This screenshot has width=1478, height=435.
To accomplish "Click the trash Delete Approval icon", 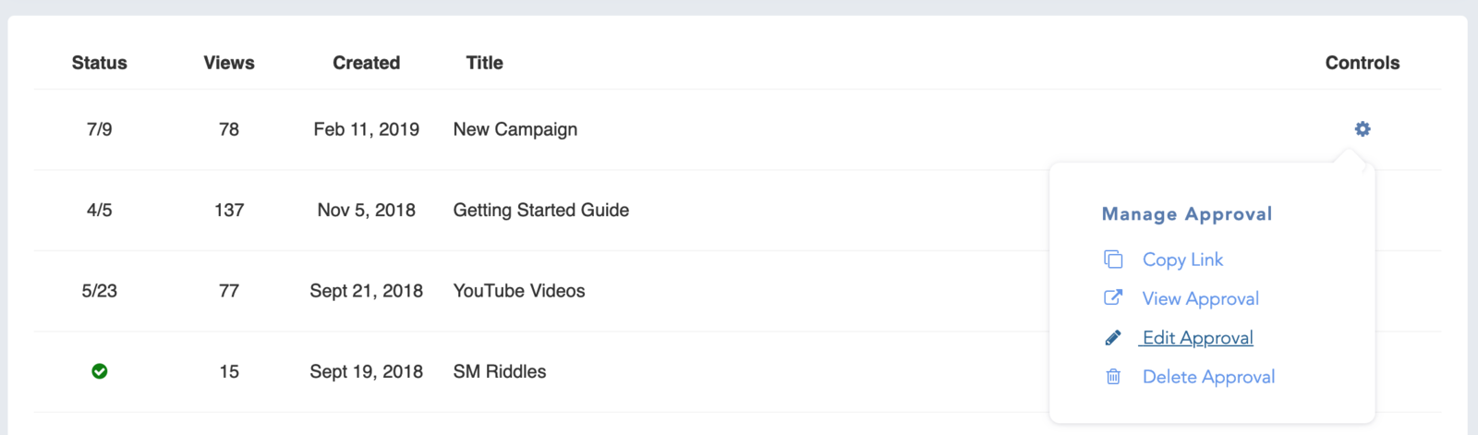I will 1113,377.
